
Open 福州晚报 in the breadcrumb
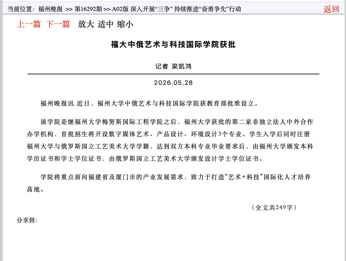coord(50,9)
